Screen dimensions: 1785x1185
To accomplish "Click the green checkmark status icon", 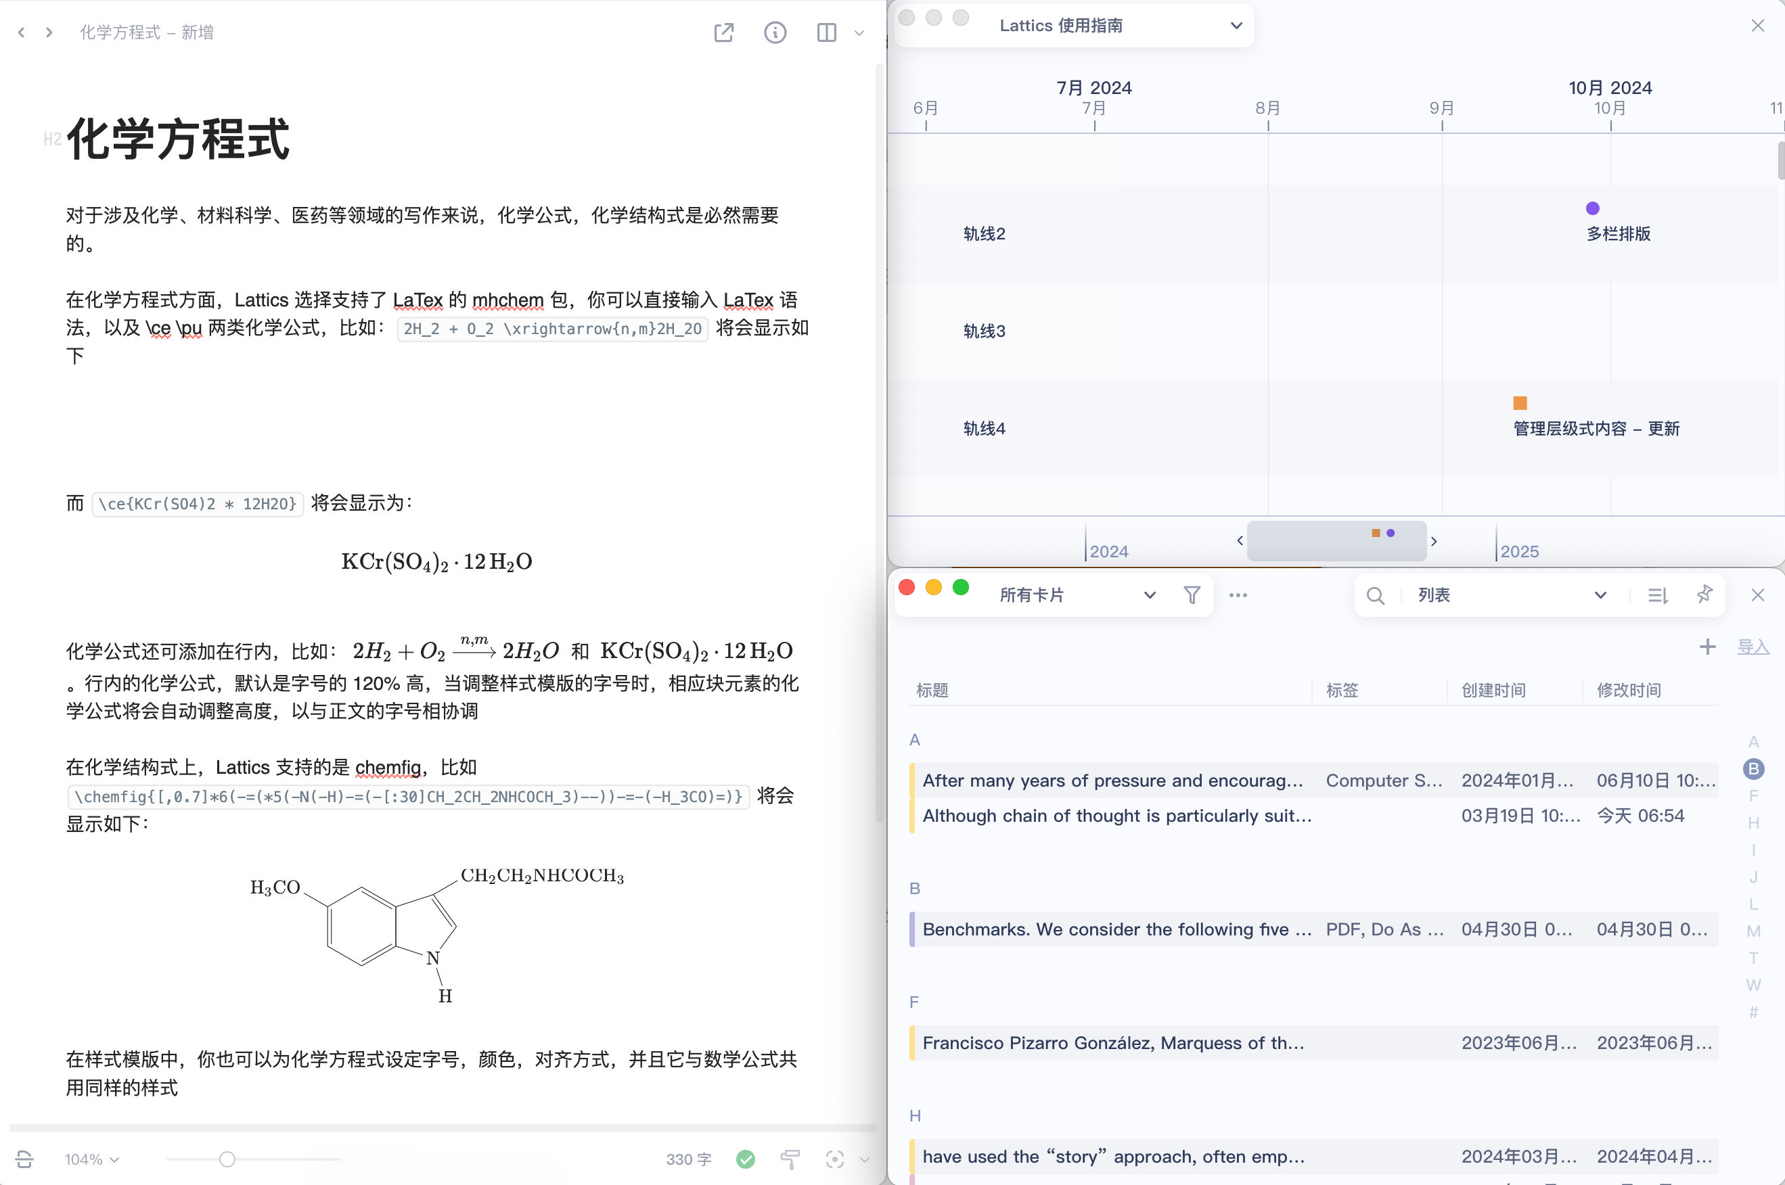I will 746,1159.
